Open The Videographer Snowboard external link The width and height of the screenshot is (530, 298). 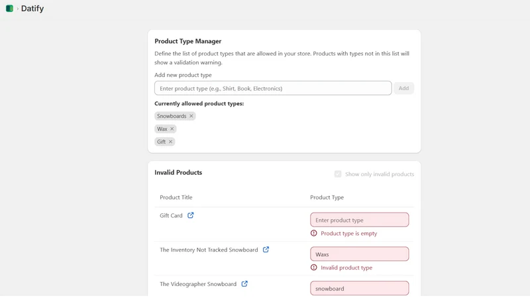244,284
